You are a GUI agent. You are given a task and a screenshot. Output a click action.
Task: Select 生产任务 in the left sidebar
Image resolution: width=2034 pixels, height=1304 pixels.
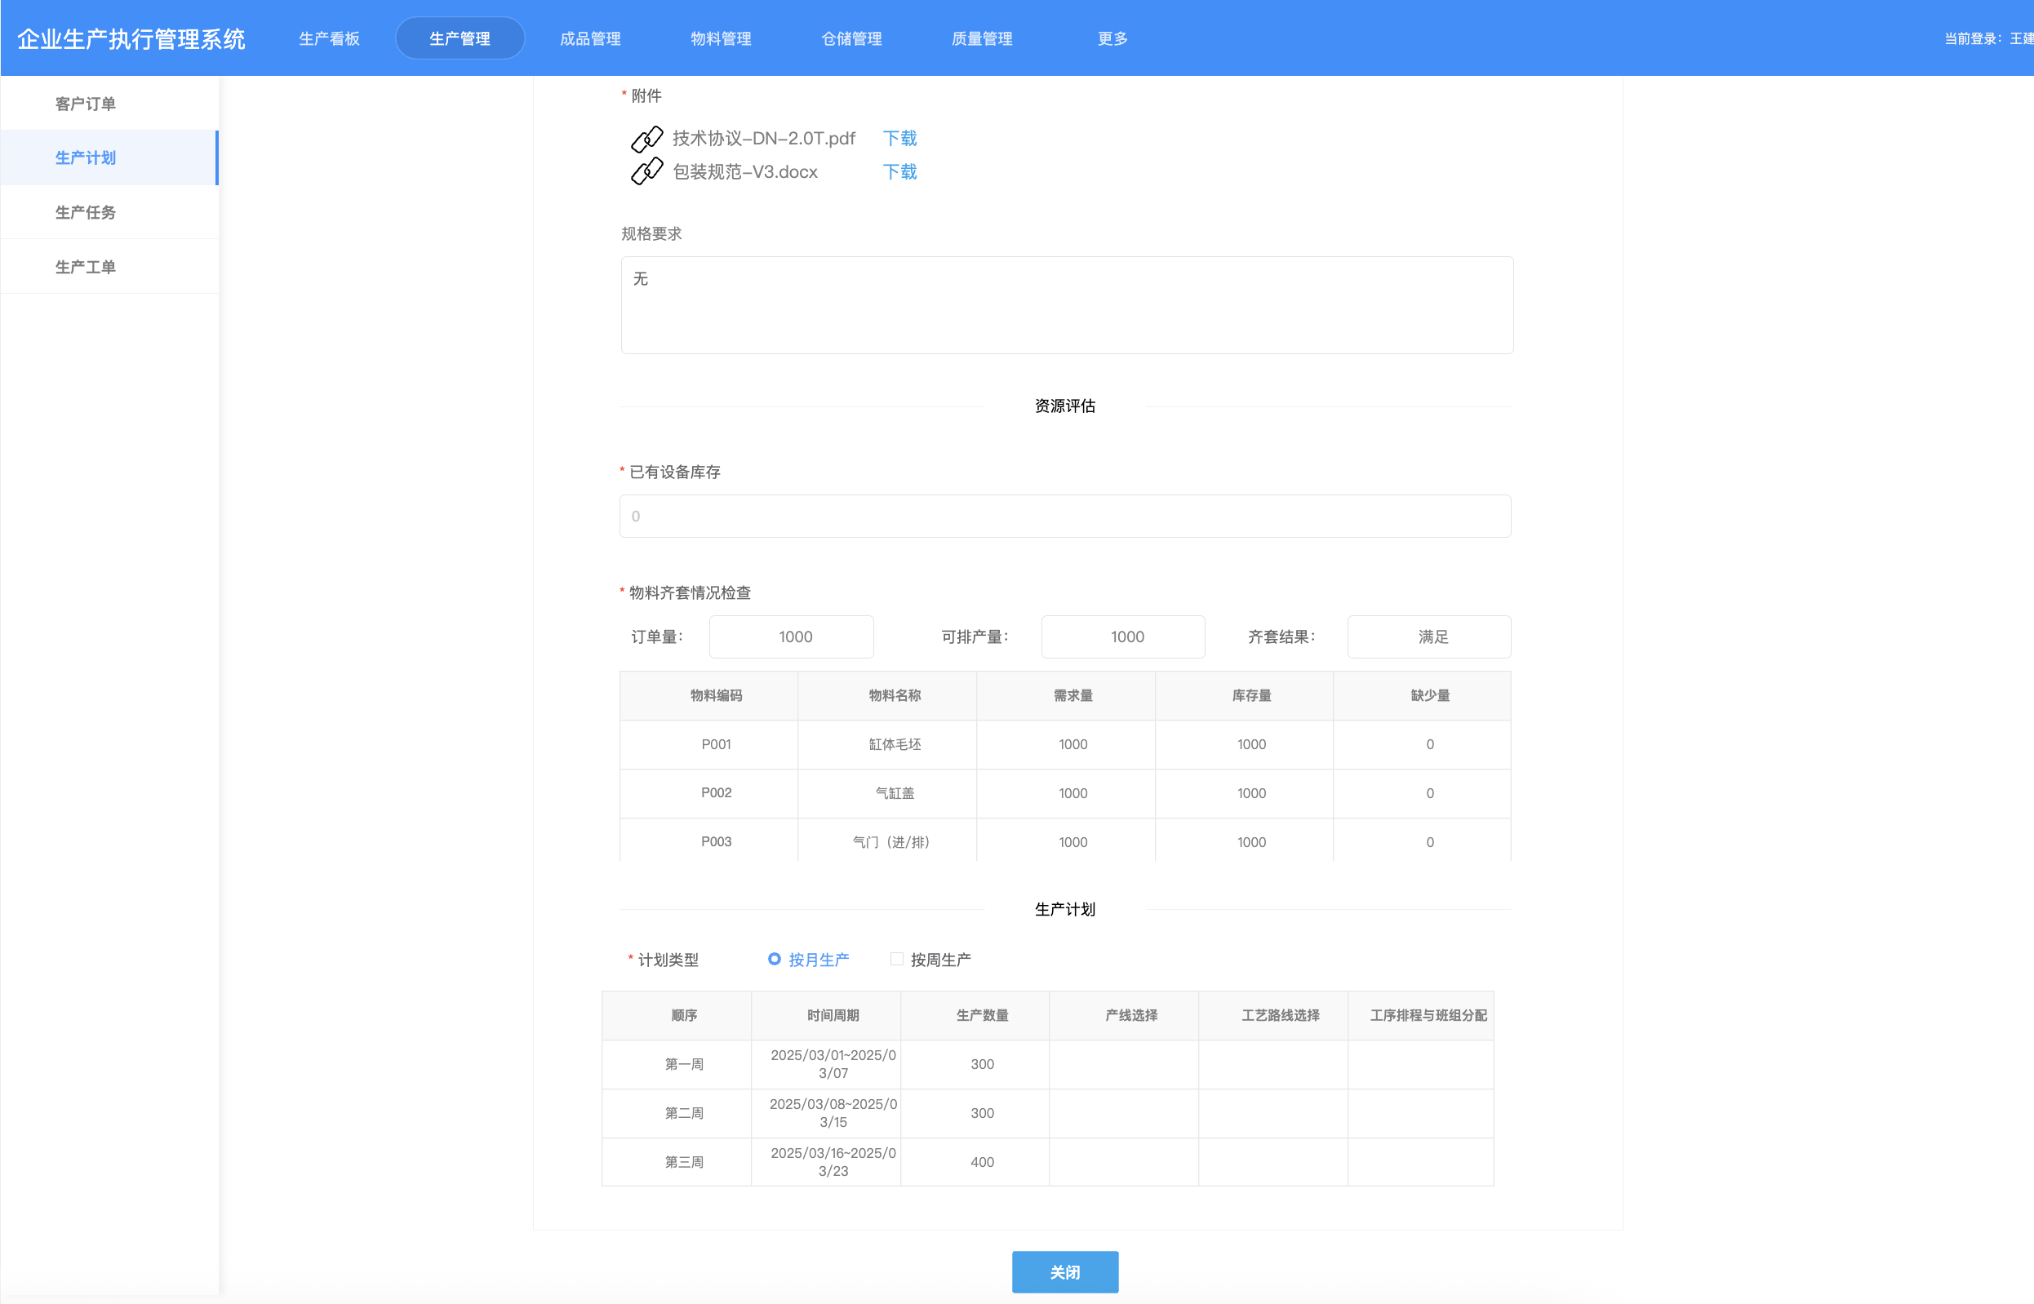[86, 212]
